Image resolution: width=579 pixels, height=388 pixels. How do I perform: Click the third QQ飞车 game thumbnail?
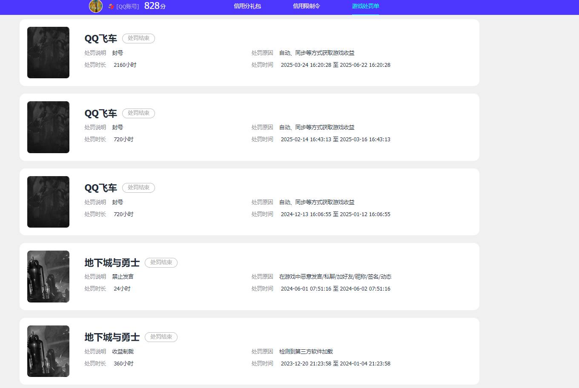[48, 202]
